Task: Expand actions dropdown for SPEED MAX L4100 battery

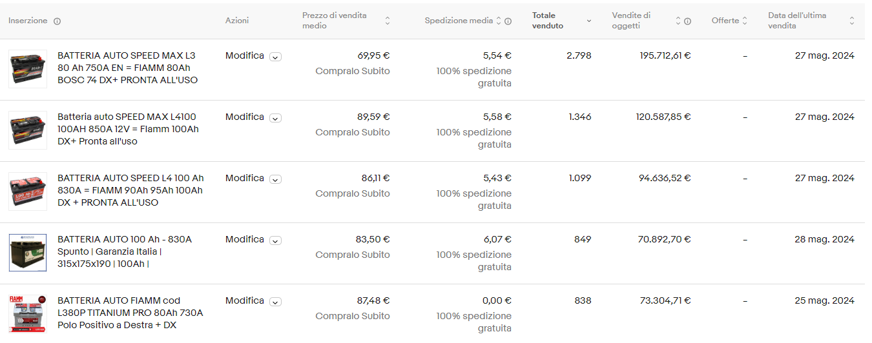Action: click(x=275, y=118)
